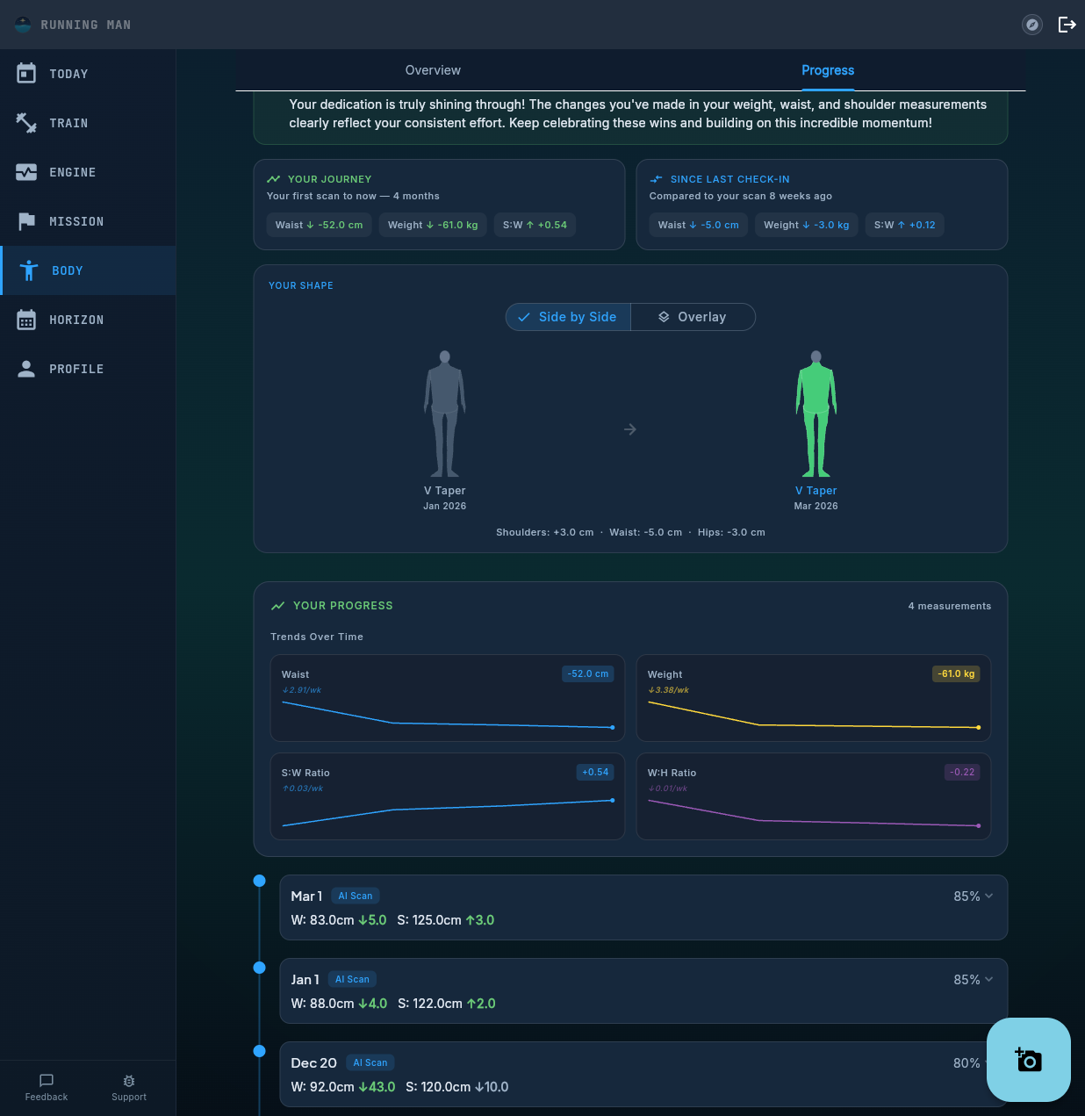
Task: Click the Support link
Action: [x=128, y=1087]
